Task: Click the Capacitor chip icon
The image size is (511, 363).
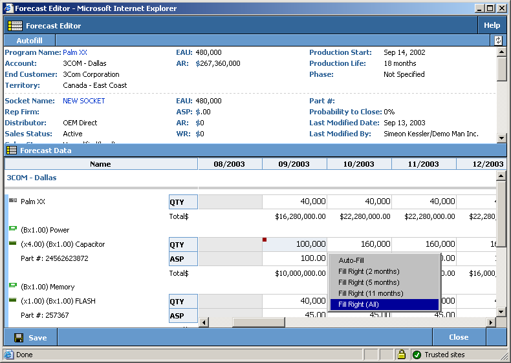Action: (x=13, y=244)
